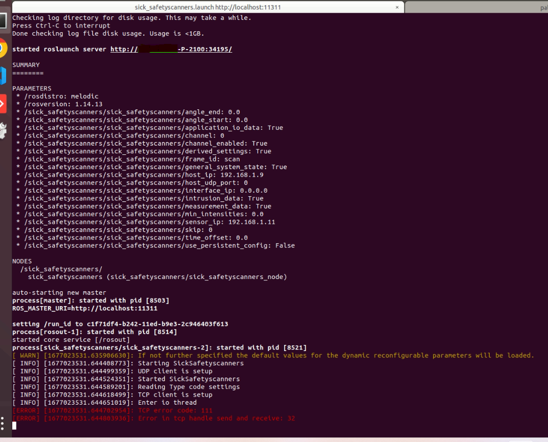Close the sick_safetyscanners.launch tab
This screenshot has height=442, width=548.
[x=397, y=7]
